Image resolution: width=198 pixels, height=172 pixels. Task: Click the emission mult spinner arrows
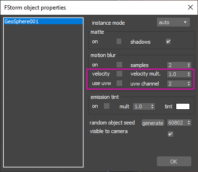click(152, 106)
